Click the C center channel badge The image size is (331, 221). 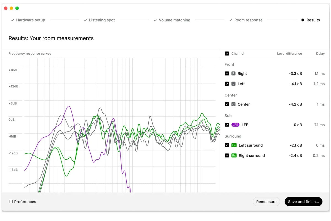pos(233,104)
